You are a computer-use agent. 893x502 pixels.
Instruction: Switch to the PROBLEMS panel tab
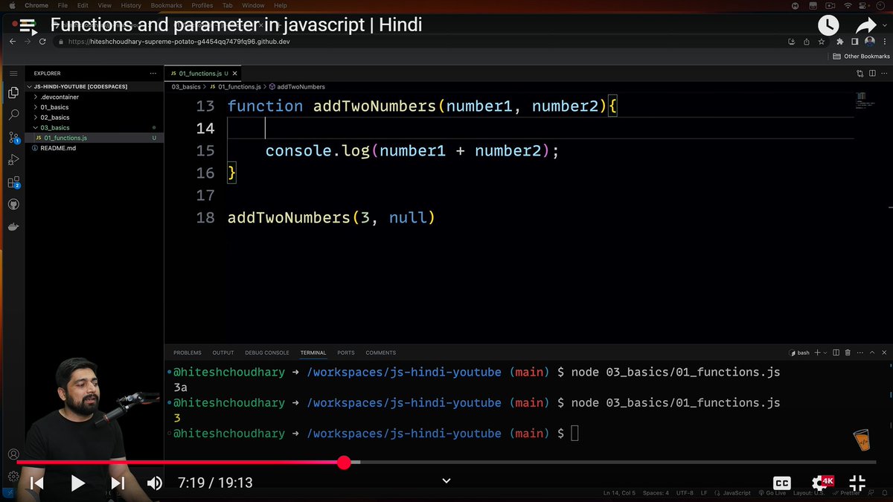(188, 353)
